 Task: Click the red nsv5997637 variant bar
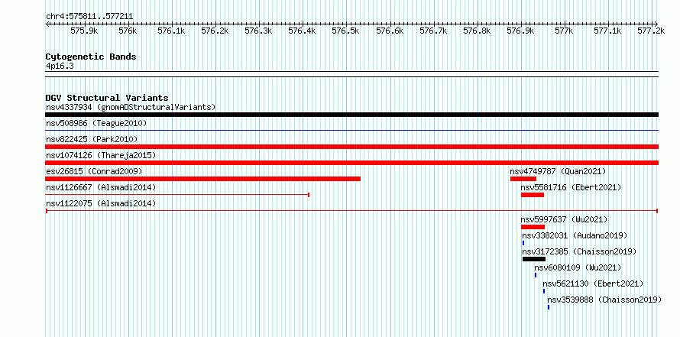(533, 227)
